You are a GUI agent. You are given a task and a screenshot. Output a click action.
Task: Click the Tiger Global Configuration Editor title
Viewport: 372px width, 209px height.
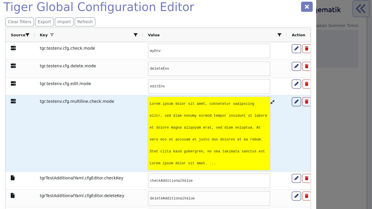tap(99, 7)
